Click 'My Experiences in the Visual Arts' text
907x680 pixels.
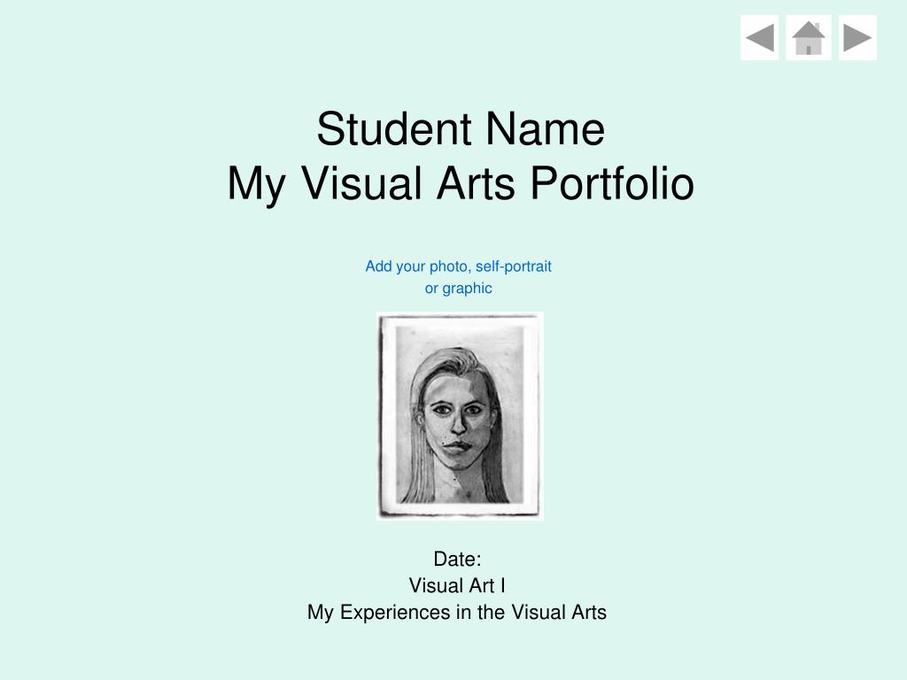457,613
